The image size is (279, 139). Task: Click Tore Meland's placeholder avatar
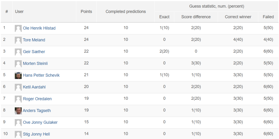click(x=18, y=40)
